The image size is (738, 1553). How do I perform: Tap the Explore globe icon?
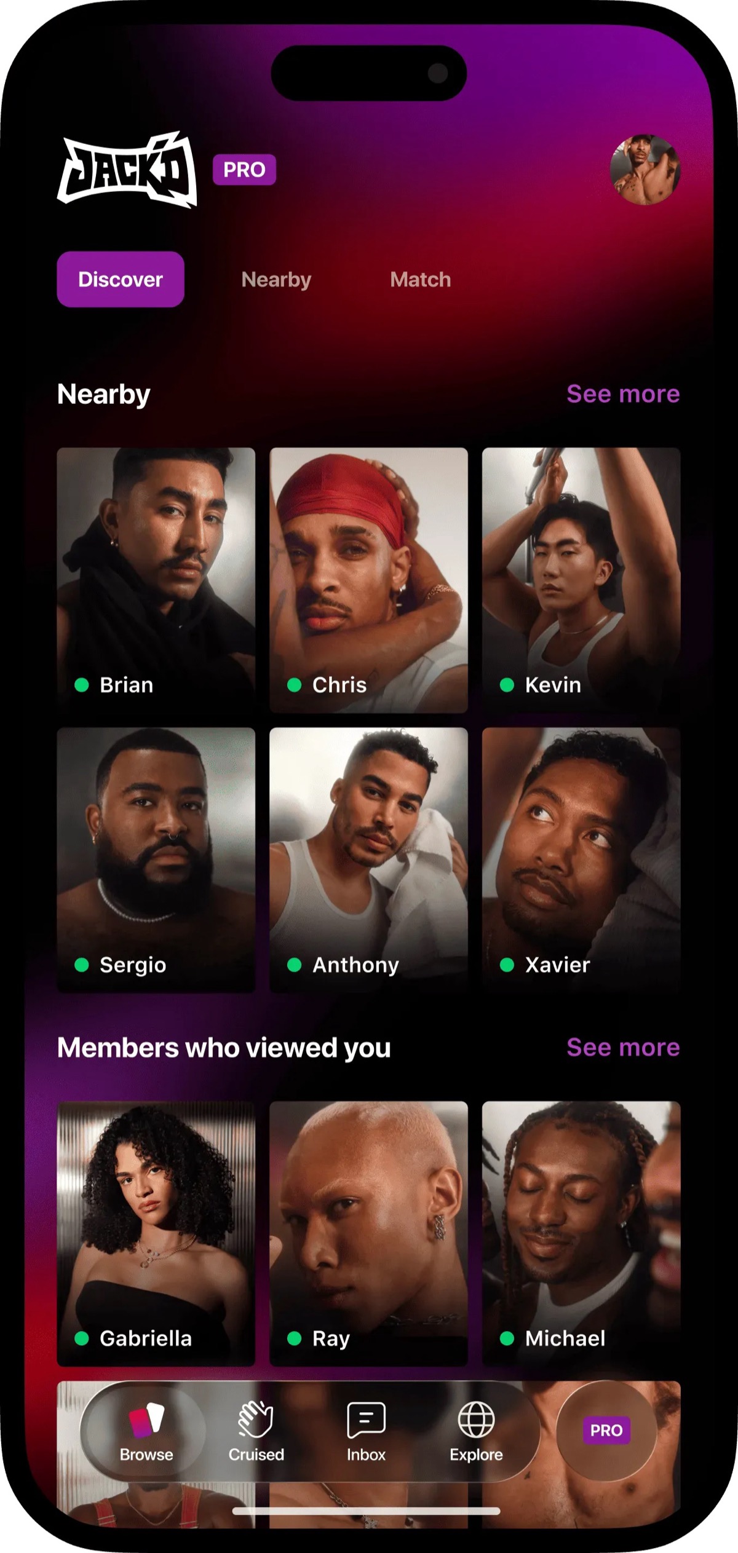(476, 1420)
